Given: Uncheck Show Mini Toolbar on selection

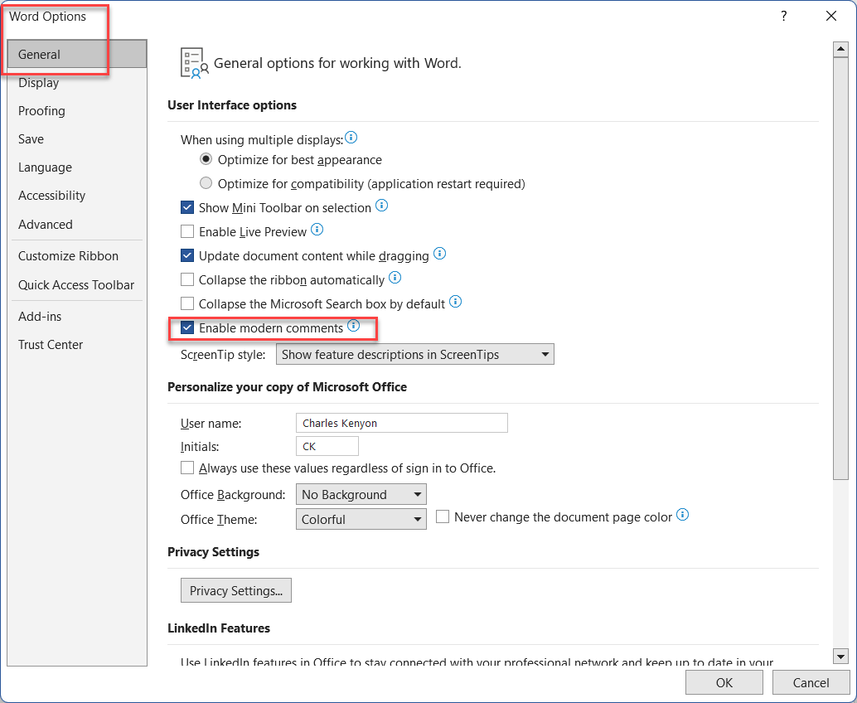Looking at the screenshot, I should click(x=187, y=207).
